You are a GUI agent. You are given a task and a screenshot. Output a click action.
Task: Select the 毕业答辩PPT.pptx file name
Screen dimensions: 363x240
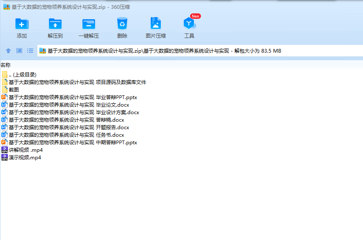click(x=73, y=97)
